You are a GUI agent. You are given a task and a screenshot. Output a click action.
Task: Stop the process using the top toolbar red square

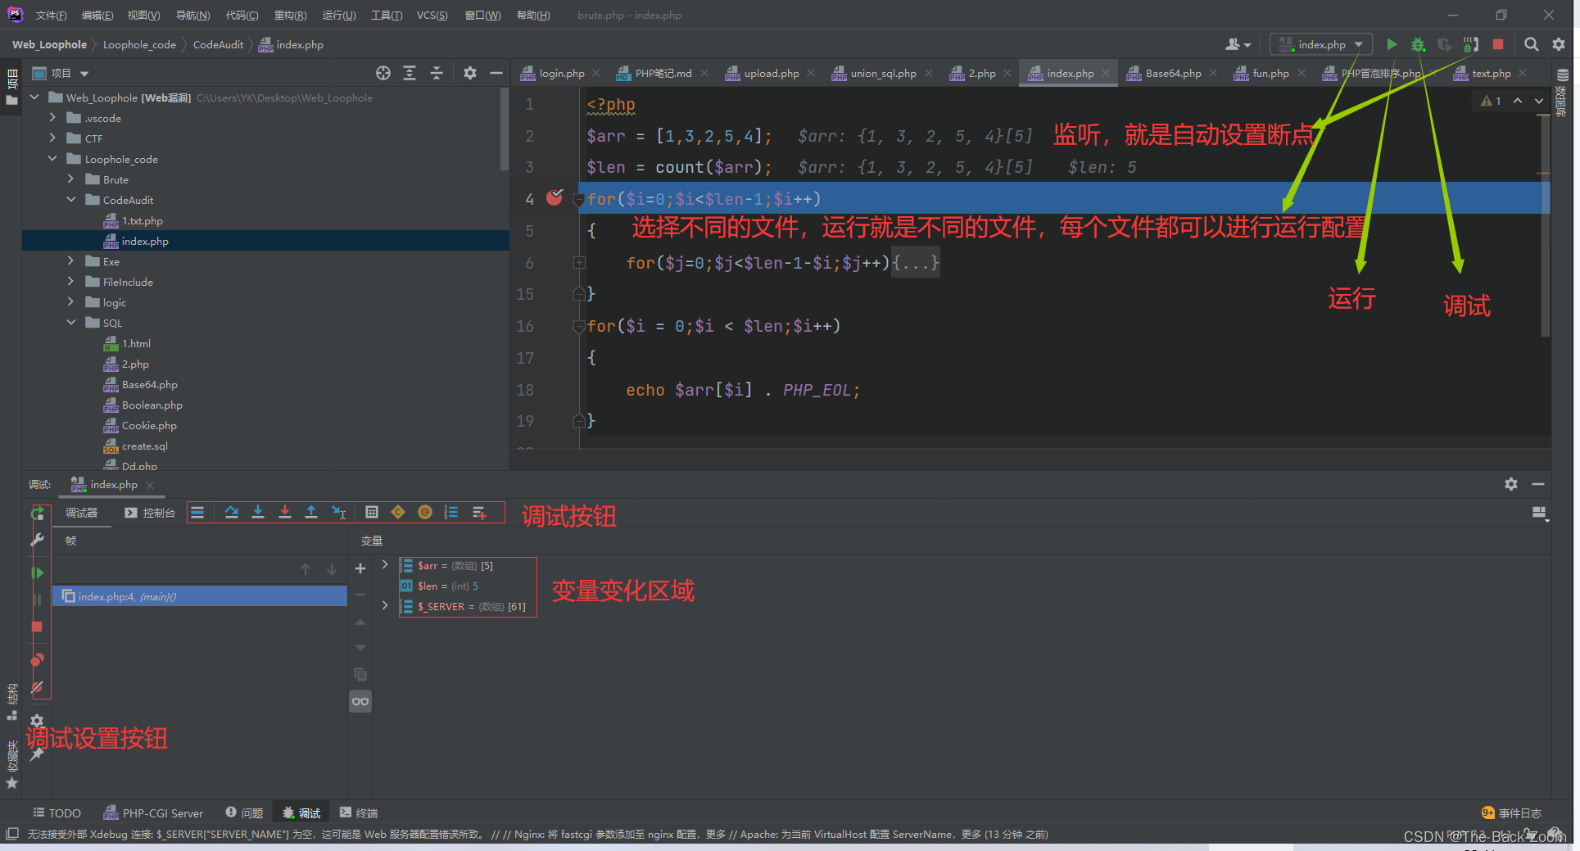tap(1498, 44)
